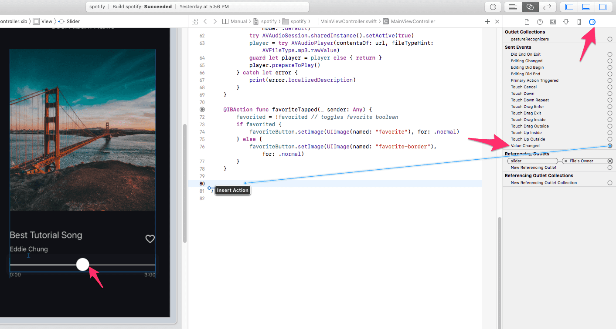
Task: Open the Library button in the toolbar
Action: tap(493, 7)
